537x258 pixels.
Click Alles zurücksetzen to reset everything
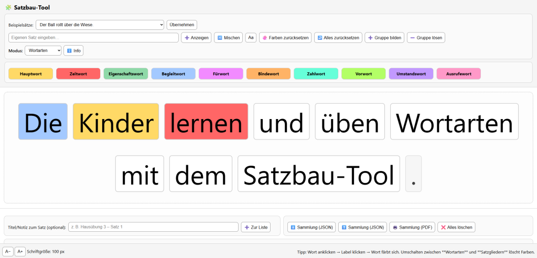(338, 38)
